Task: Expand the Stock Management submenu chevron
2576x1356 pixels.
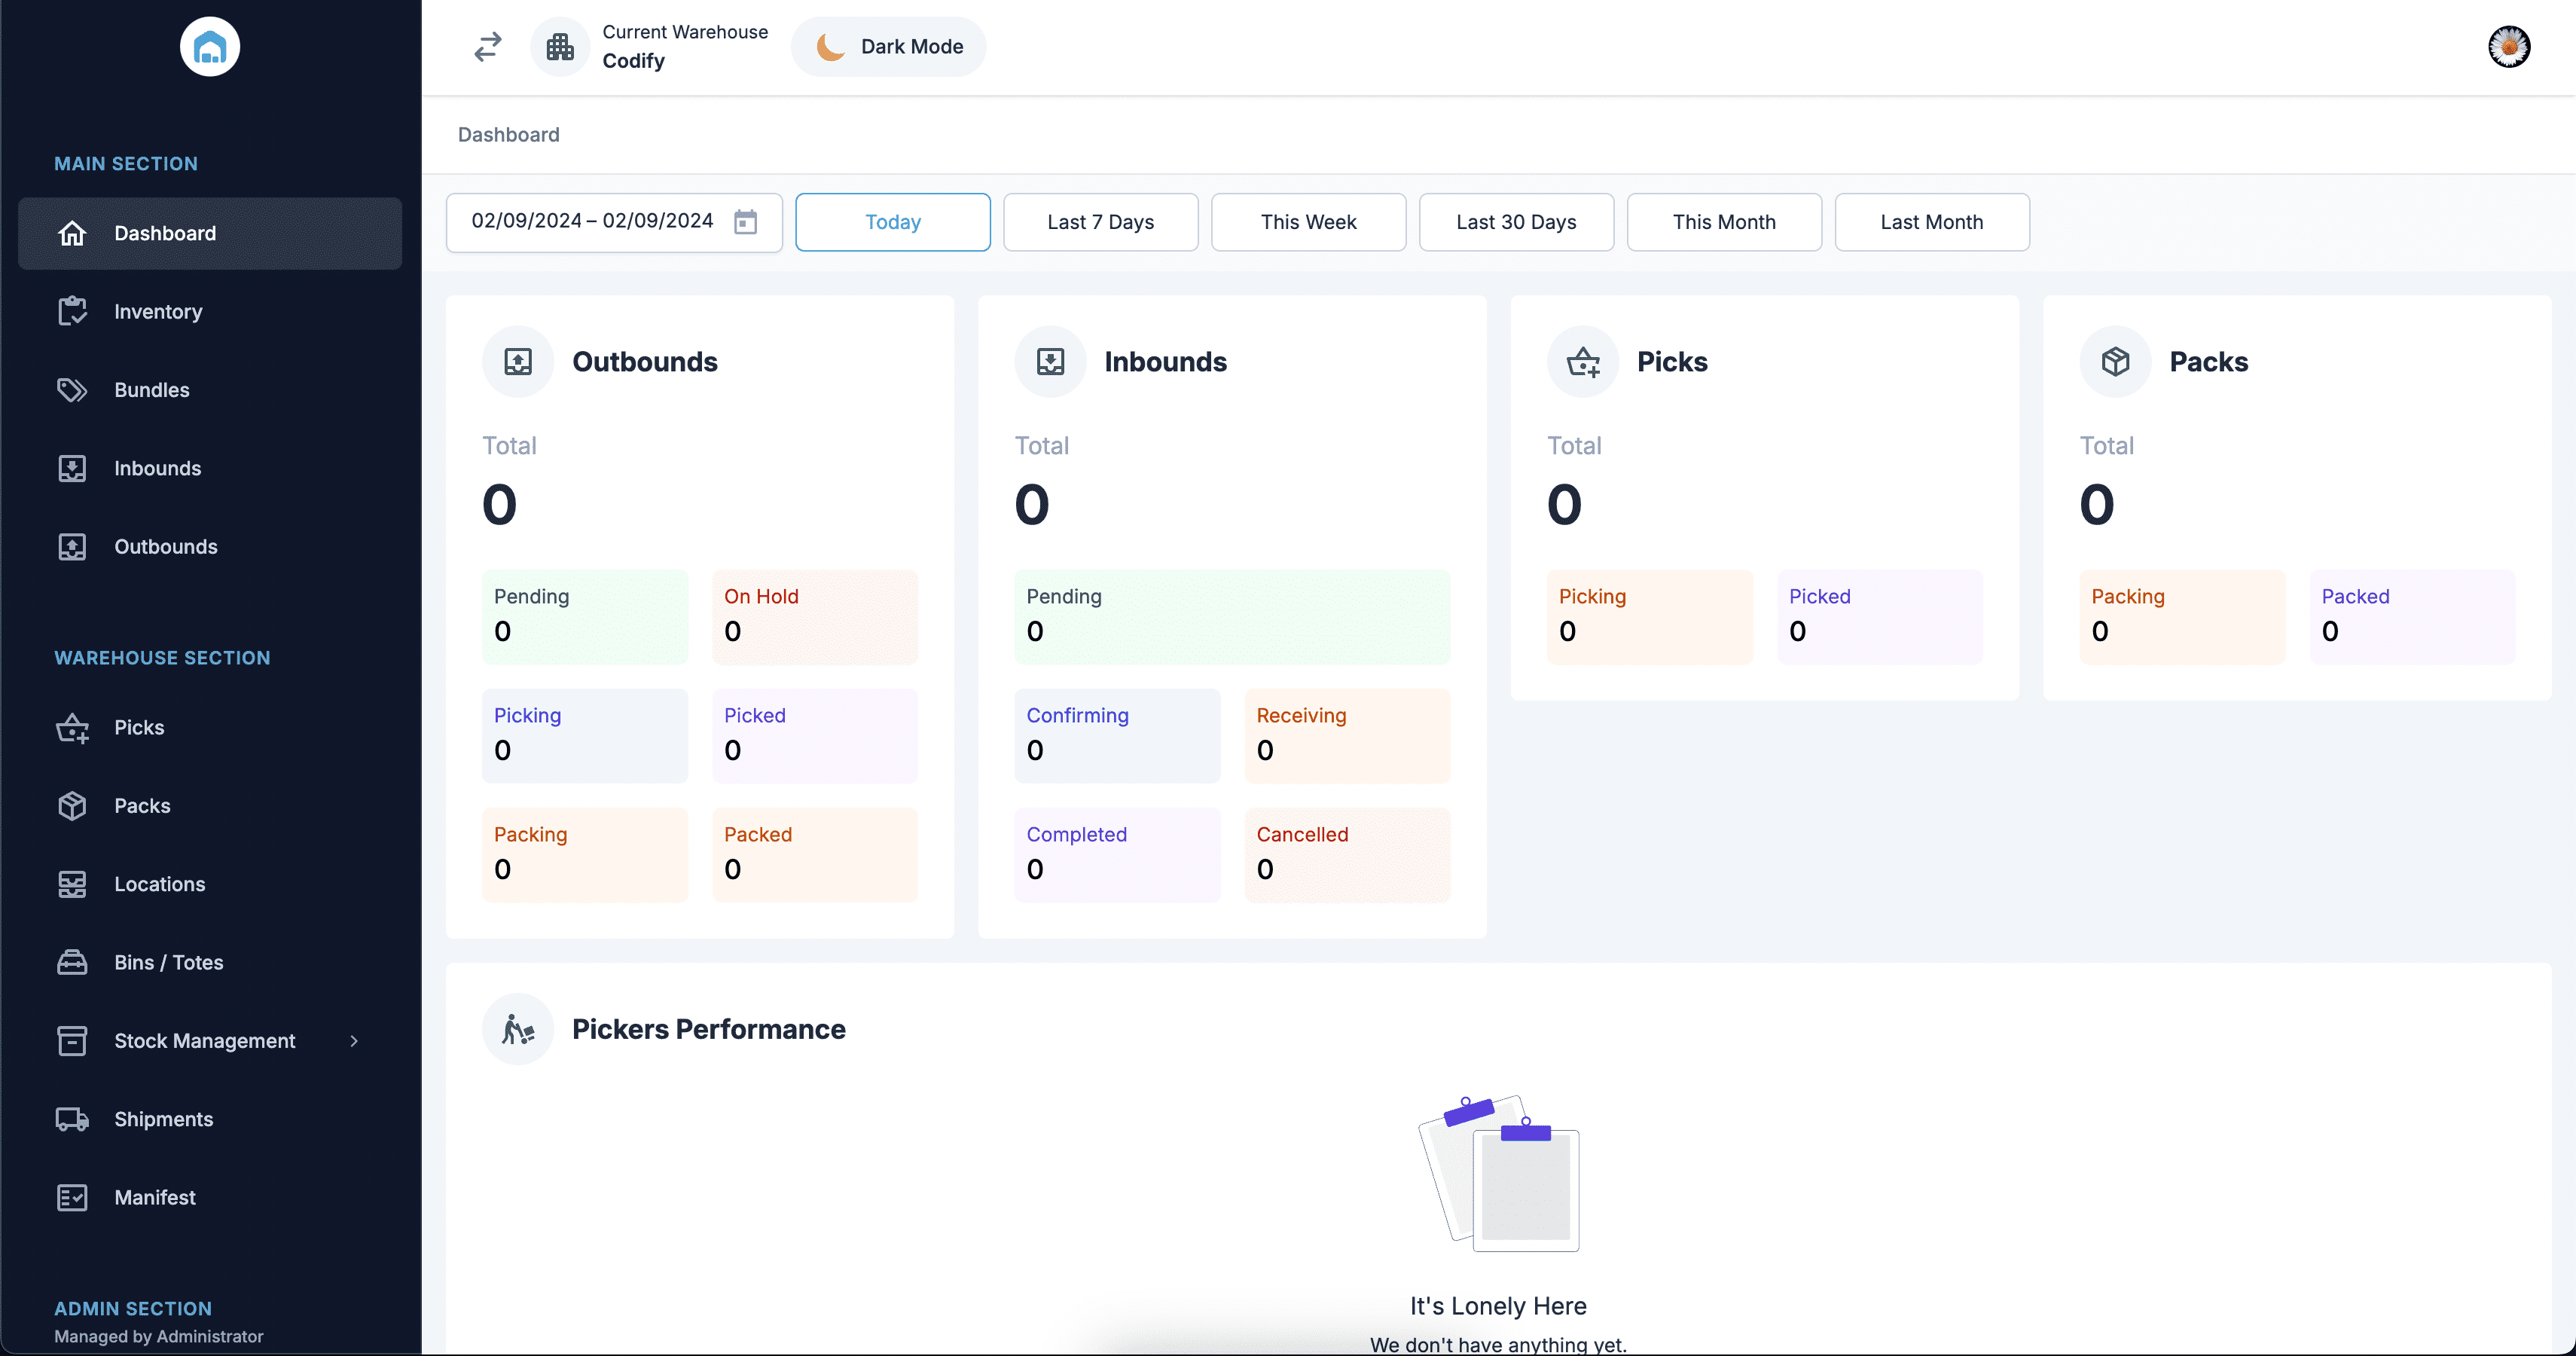Action: (354, 1041)
